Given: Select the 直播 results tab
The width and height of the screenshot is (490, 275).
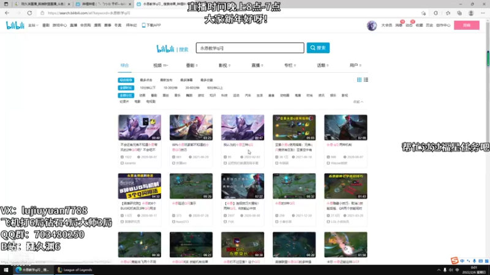Looking at the screenshot, I should click(x=257, y=65).
